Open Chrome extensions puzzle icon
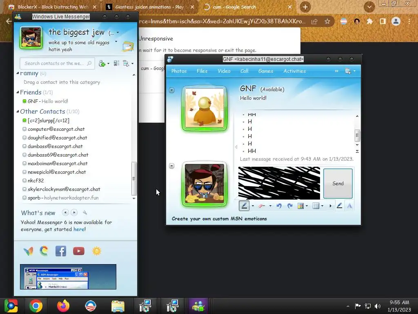The width and height of the screenshot is (418, 314). [369, 21]
